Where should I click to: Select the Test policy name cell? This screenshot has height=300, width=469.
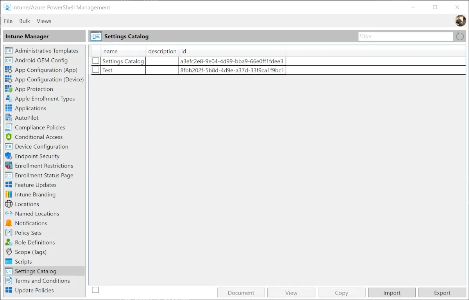pos(123,70)
